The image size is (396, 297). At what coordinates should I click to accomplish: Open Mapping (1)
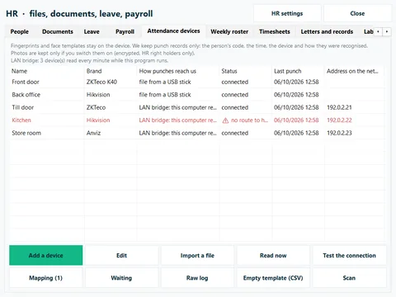pos(46,278)
